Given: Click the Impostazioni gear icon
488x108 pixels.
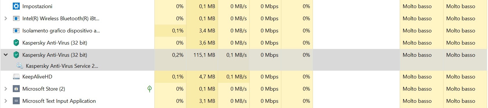Looking at the screenshot, I should [16, 6].
